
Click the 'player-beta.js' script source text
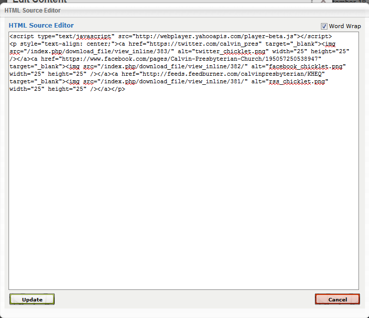(268, 36)
